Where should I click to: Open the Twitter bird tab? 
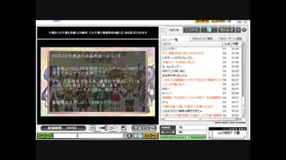[x=209, y=30]
